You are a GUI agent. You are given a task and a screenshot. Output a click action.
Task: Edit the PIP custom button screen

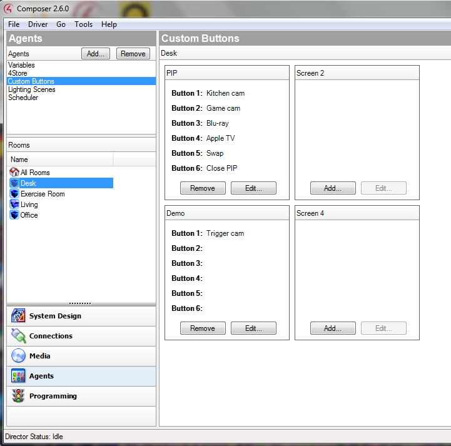(x=253, y=188)
